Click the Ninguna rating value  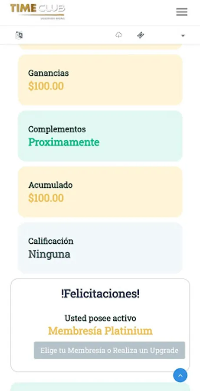point(49,254)
